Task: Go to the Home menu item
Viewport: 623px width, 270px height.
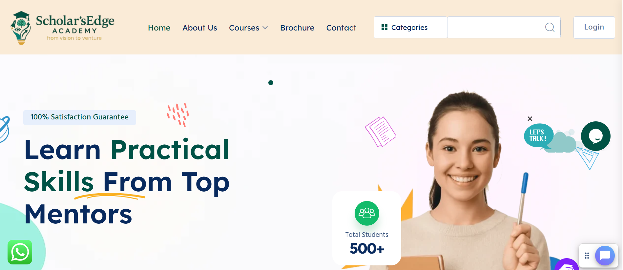Action: (x=159, y=28)
